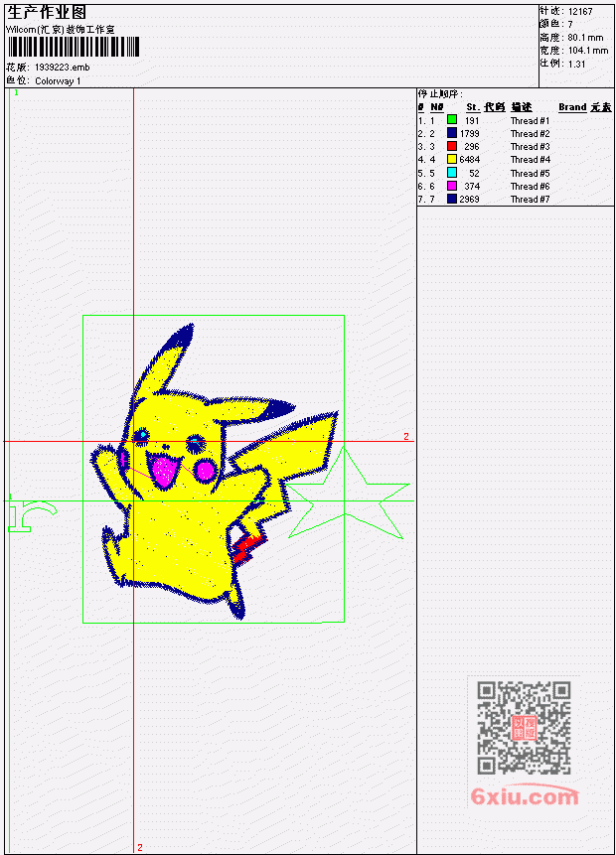616x855 pixels.
Task: Click the file name 1939223.emb
Action: click(63, 68)
